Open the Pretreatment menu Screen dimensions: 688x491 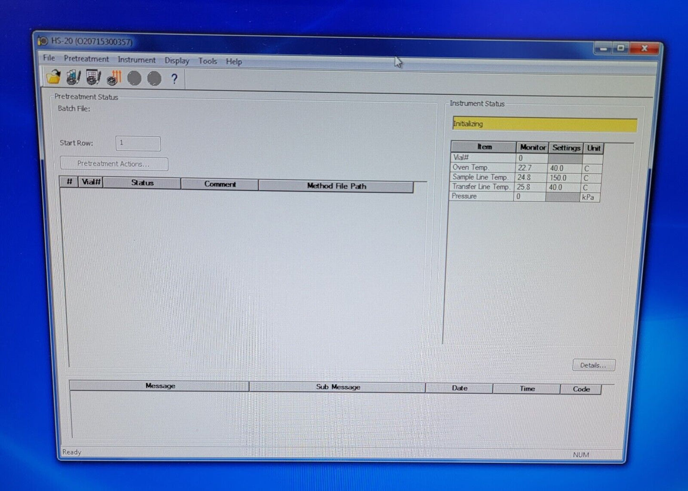(x=86, y=59)
